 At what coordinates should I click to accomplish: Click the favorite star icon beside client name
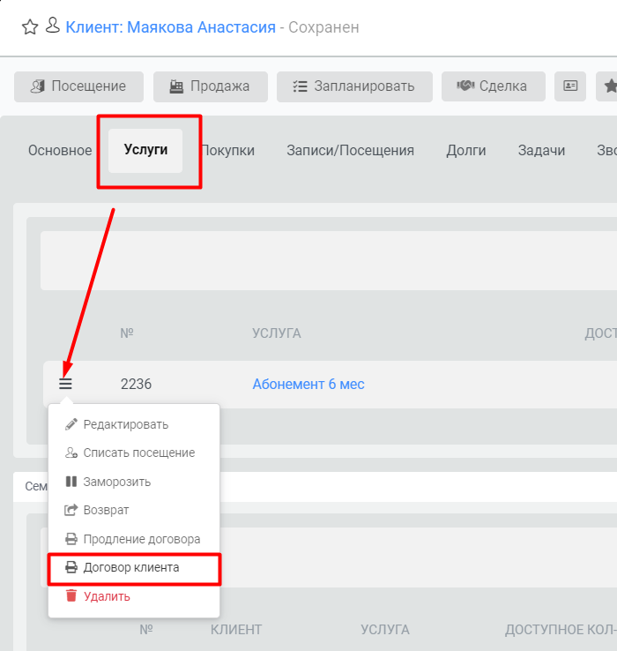click(30, 27)
